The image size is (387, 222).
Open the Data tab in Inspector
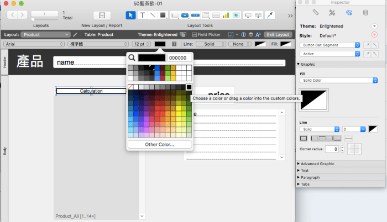[x=365, y=12]
